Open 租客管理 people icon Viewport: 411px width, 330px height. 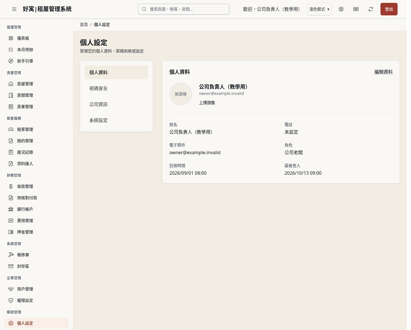11,129
